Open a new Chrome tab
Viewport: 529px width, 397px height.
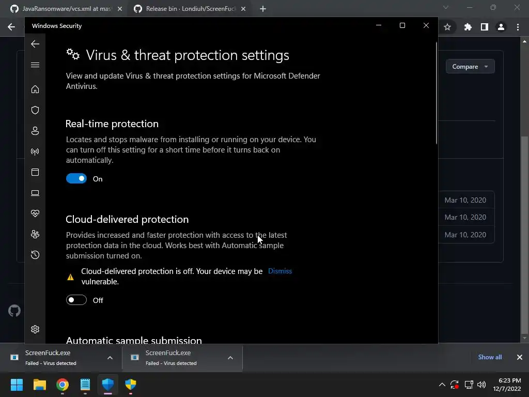[263, 9]
